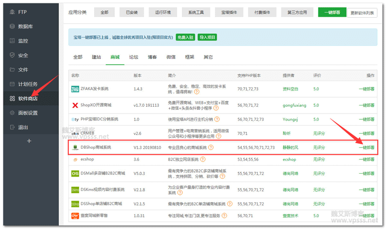
Task: Click the 退出 logout icon
Action: pos(11,127)
